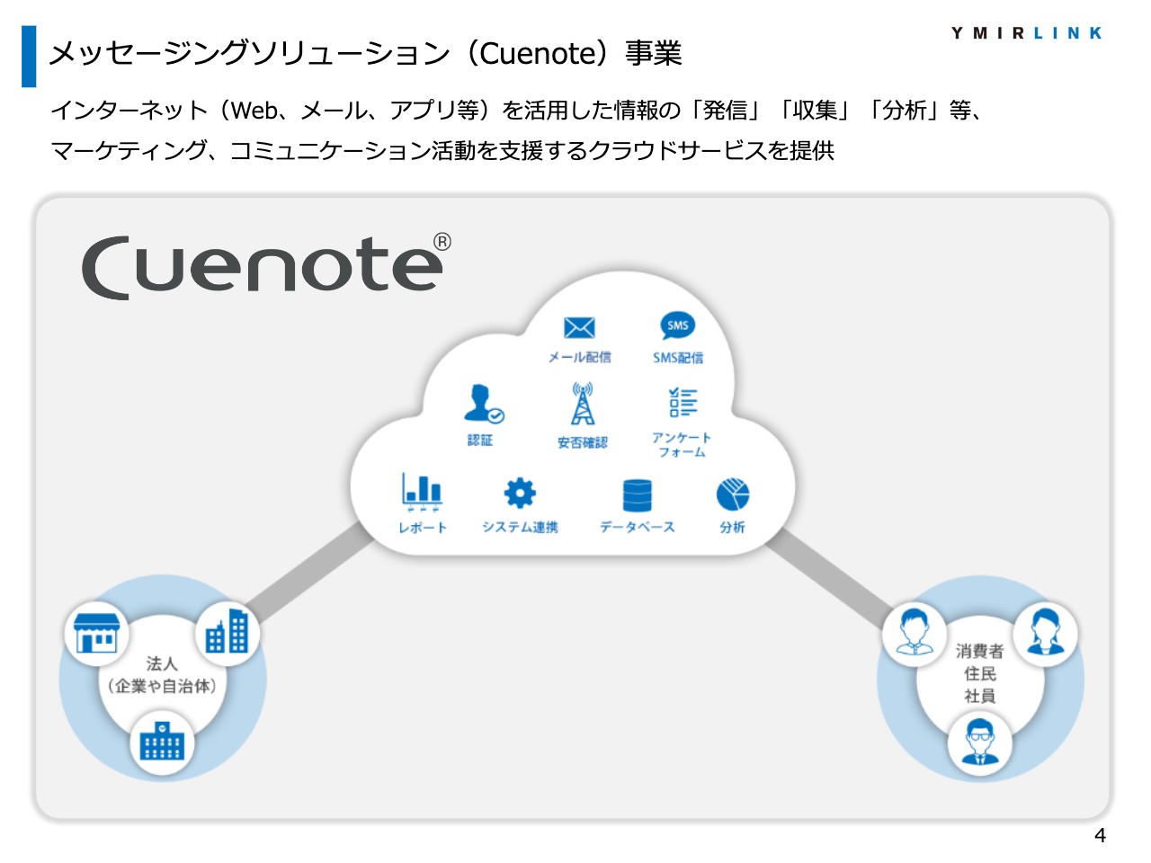This screenshot has height=863, width=1151.
Task: Select the businessman avatar with glasses
Action: 980,743
